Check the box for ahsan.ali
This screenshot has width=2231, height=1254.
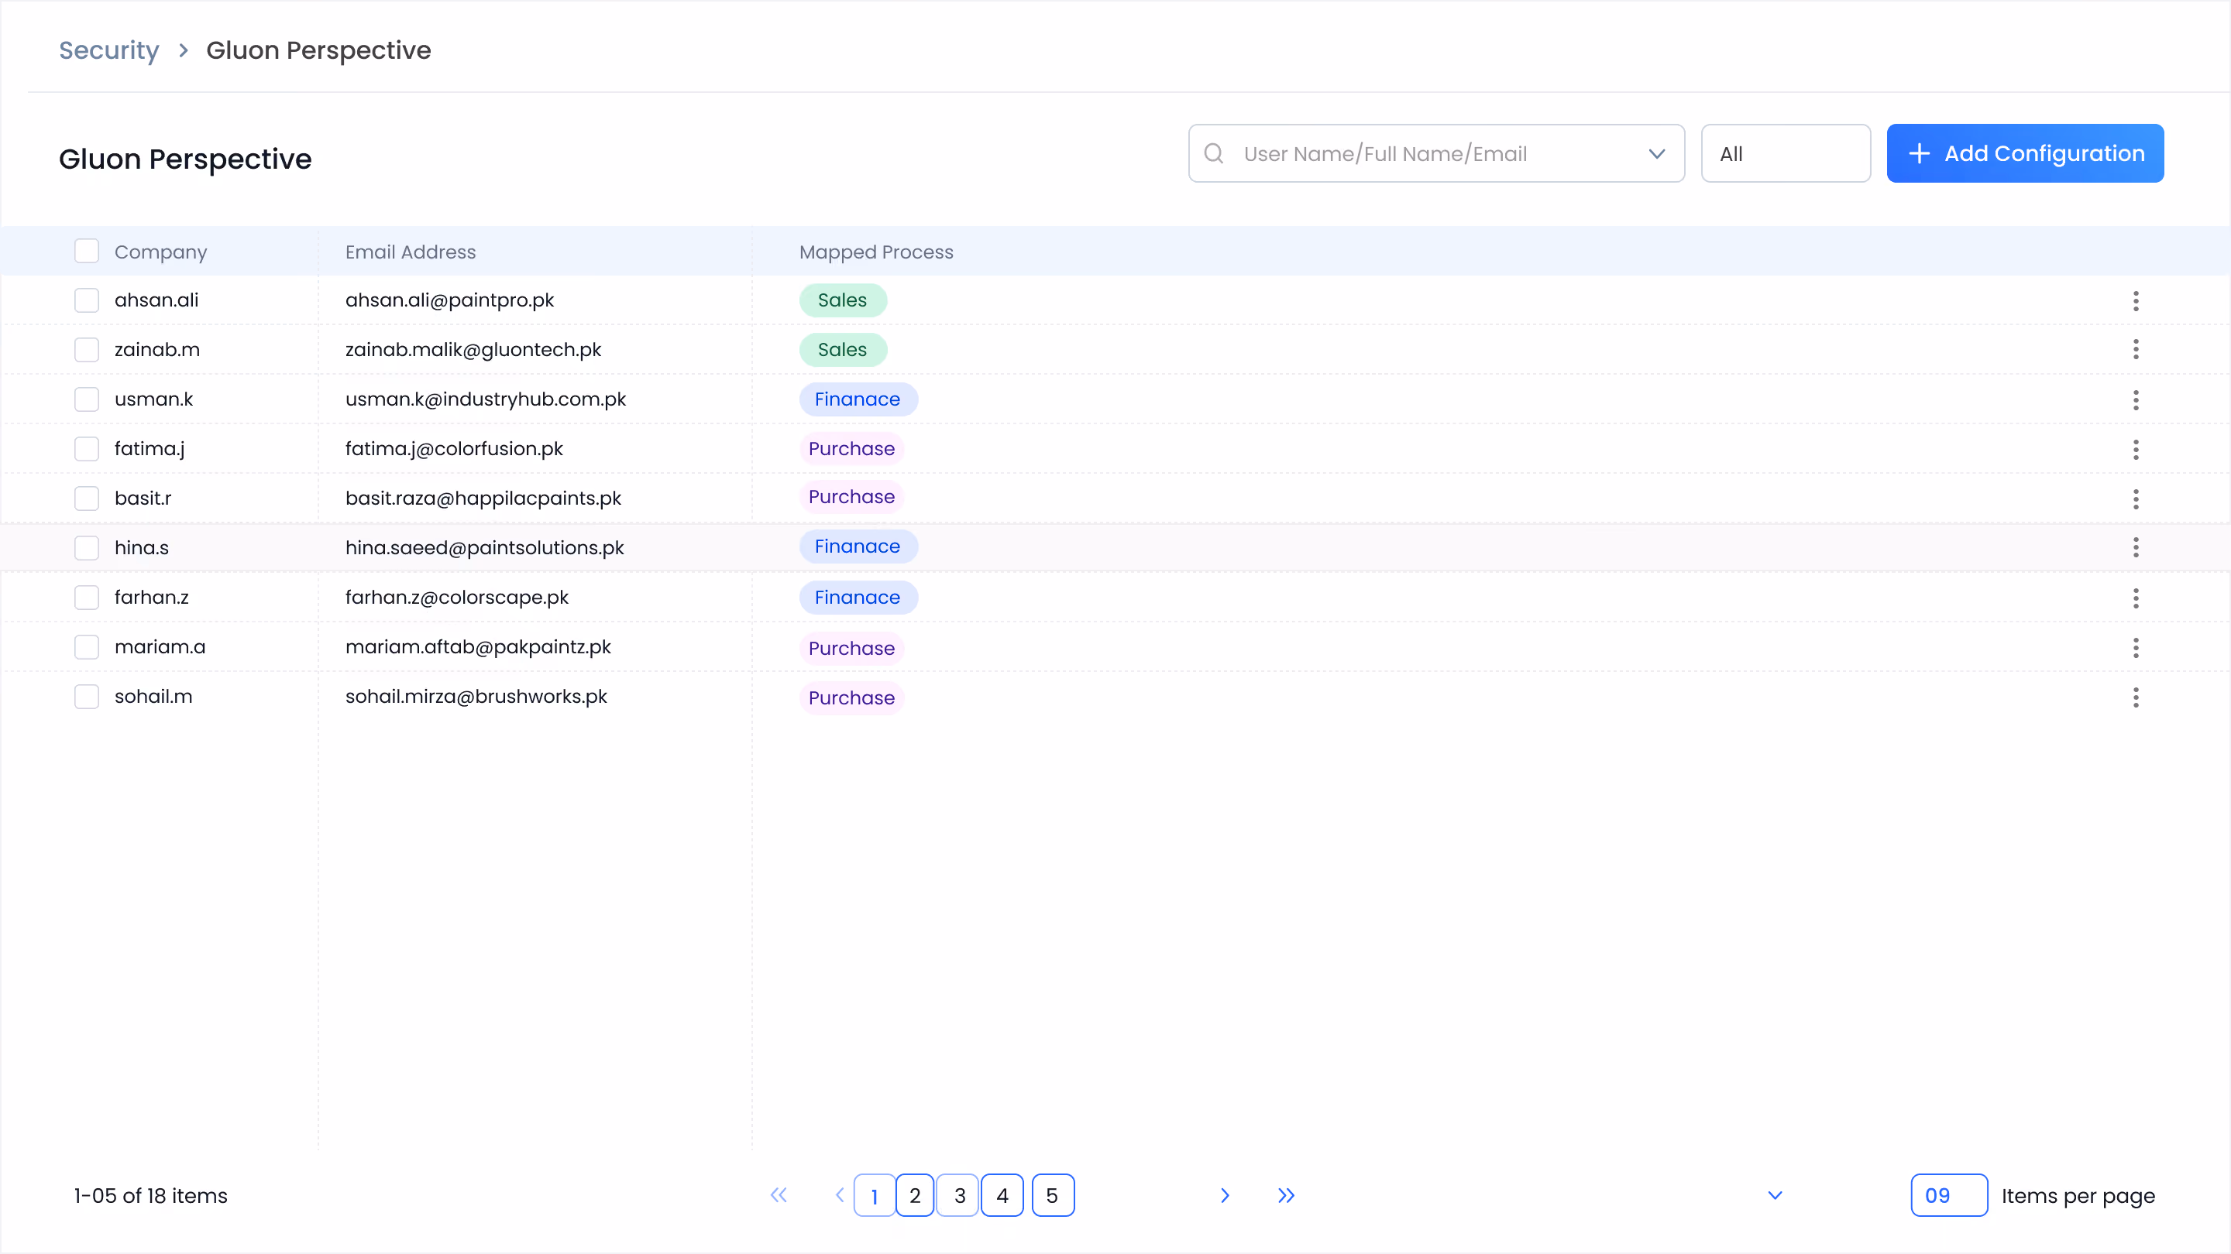pos(87,300)
